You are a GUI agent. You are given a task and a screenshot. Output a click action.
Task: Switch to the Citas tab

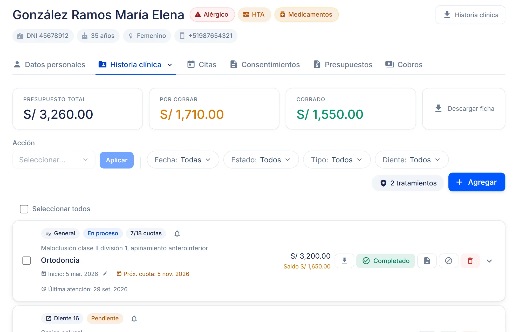click(202, 65)
